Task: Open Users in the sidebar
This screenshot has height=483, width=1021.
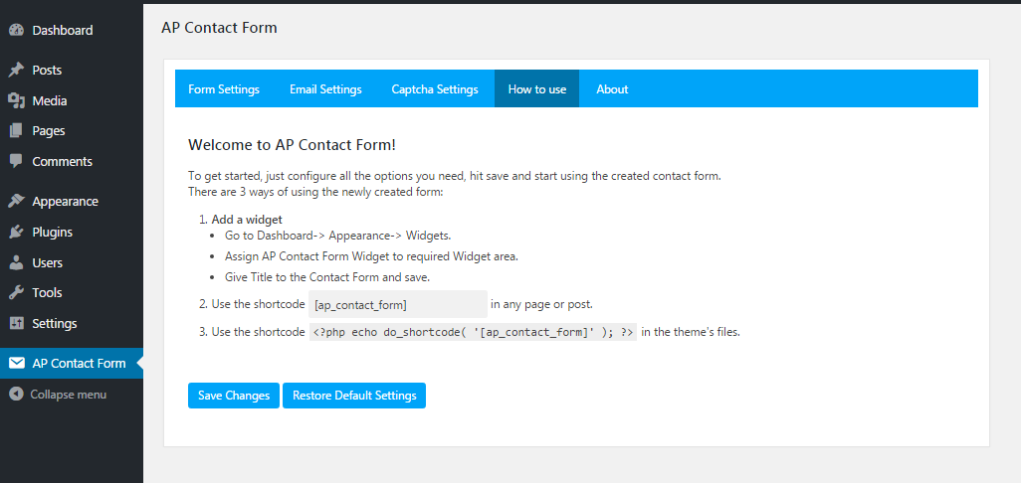Action: [48, 262]
